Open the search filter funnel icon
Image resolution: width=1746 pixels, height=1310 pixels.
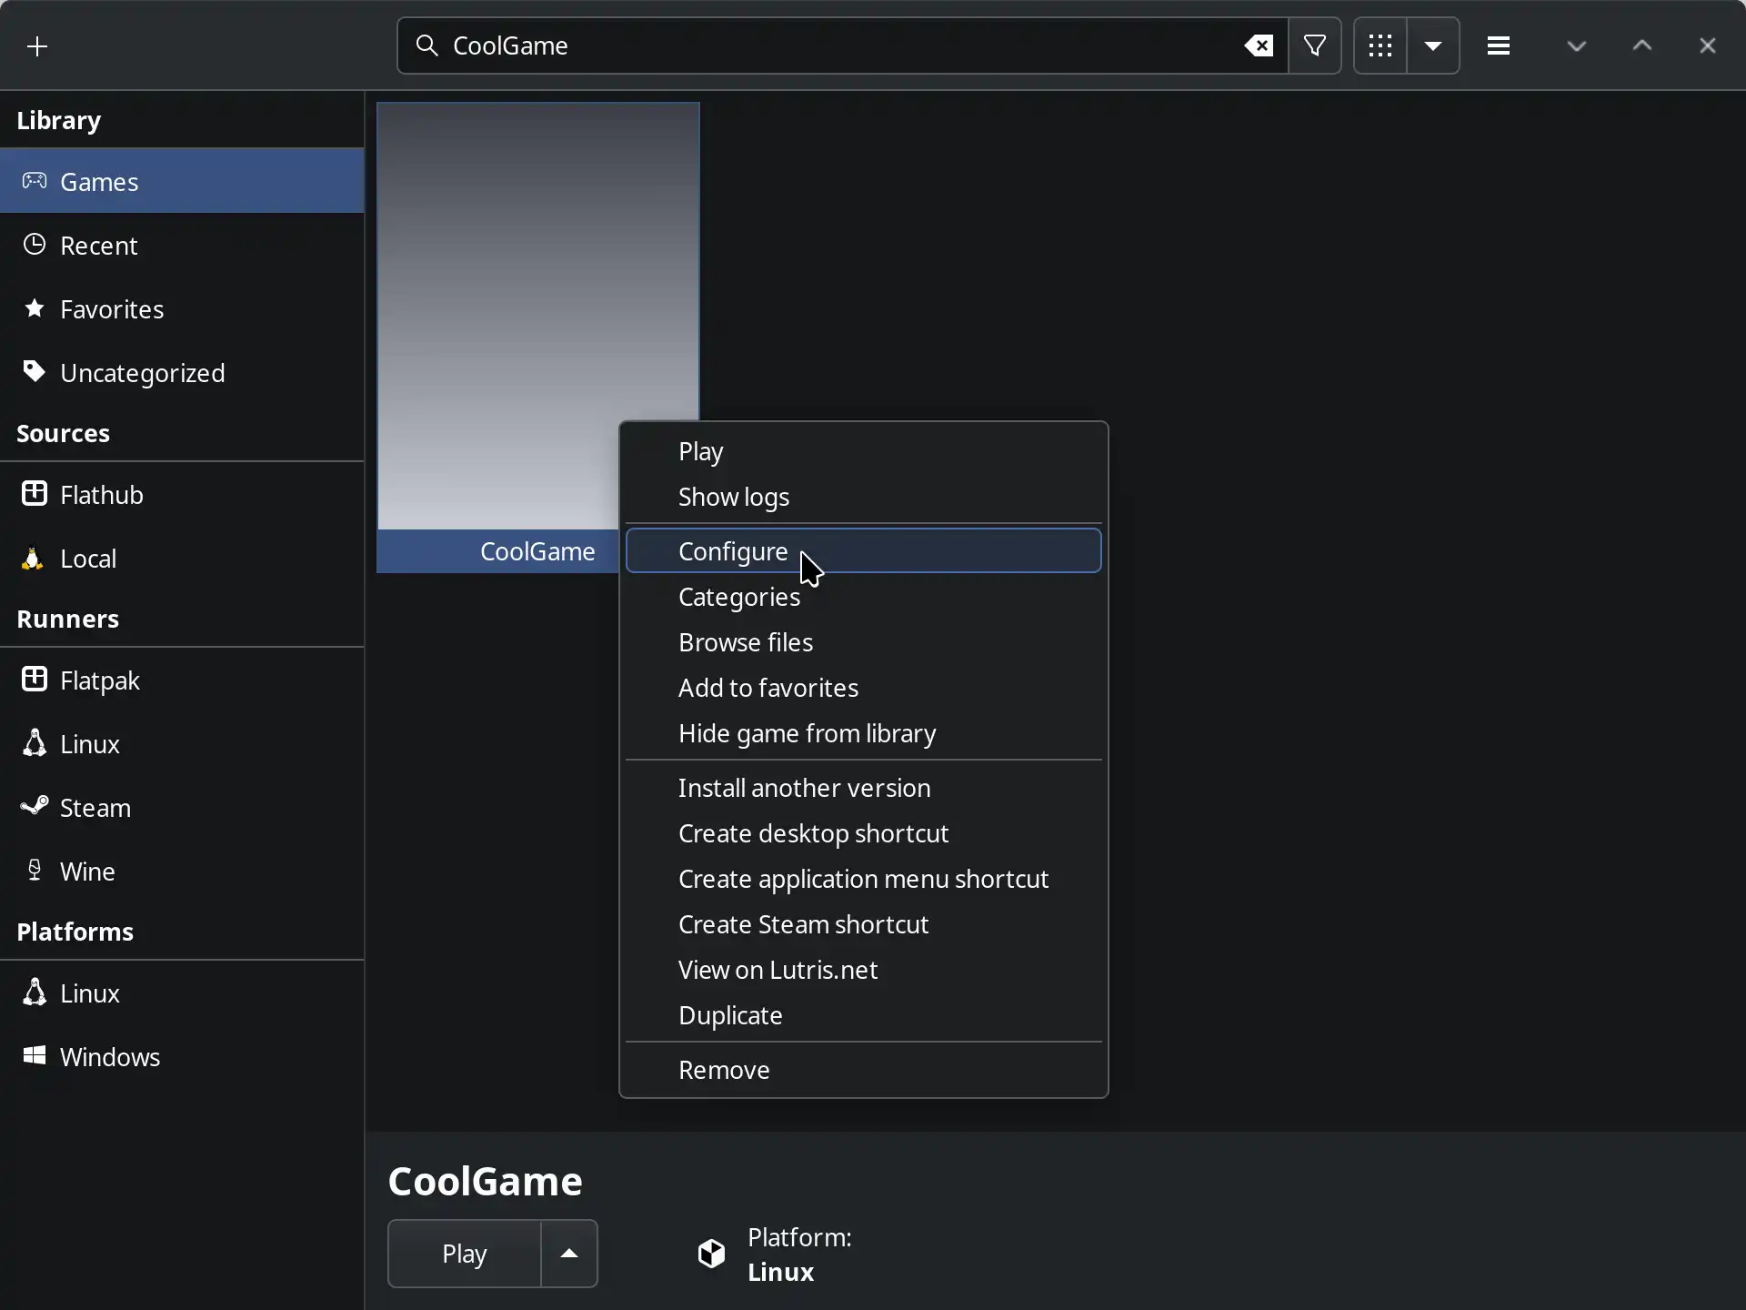[x=1315, y=45]
